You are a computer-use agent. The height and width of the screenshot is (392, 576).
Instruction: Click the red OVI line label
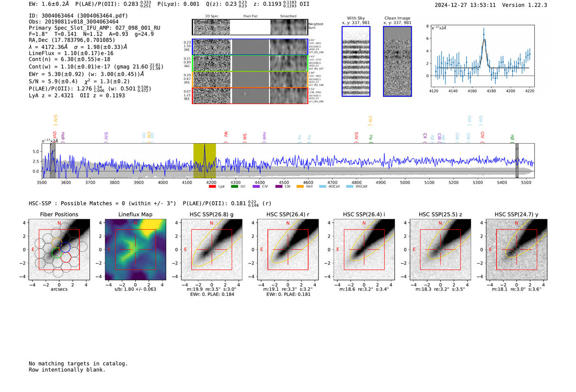point(54,136)
